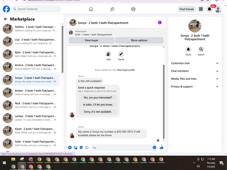Expand Chat members section

click(195, 71)
